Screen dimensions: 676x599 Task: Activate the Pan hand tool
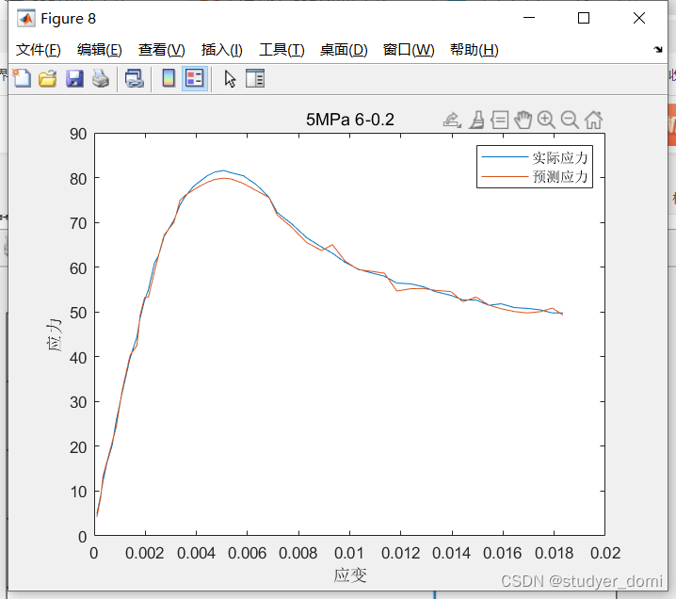tap(523, 120)
